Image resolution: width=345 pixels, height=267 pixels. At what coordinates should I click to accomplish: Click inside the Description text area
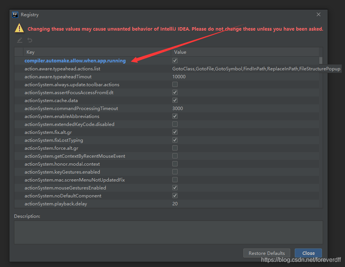[x=168, y=232]
